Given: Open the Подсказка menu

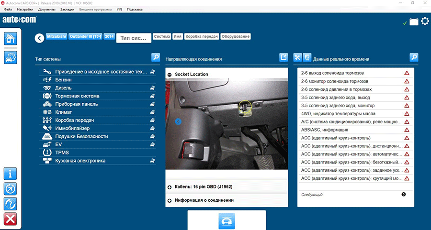Looking at the screenshot, I should coord(135,10).
